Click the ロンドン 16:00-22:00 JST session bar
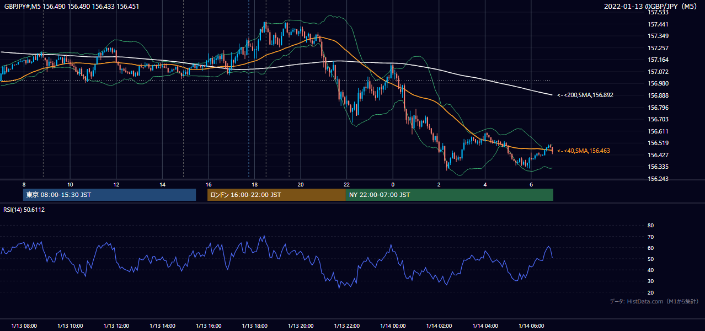This screenshot has width=705, height=331. [276, 195]
